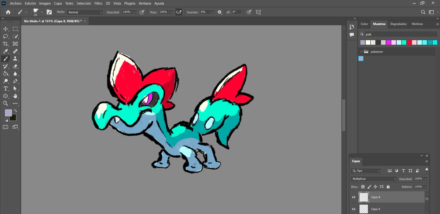This screenshot has width=440, height=214.
Task: Open the brush Modo dropdown
Action: pos(85,12)
